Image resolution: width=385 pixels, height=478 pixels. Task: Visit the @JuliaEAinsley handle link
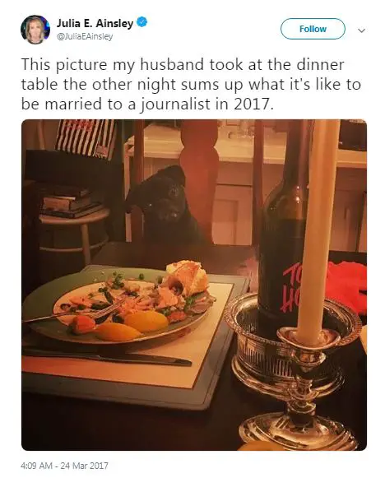(85, 36)
